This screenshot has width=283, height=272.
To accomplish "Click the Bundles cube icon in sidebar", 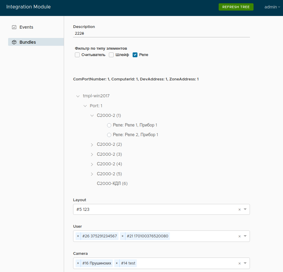I will [14, 42].
